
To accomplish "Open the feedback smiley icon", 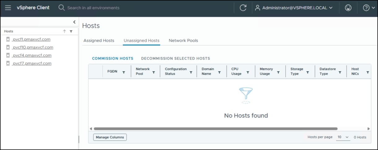I will coord(348,8).
